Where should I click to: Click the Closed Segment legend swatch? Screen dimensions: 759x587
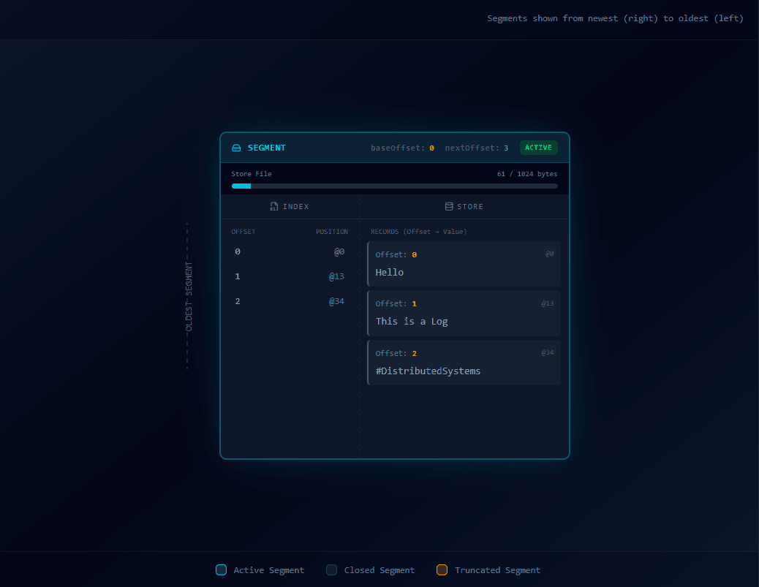[x=331, y=570]
